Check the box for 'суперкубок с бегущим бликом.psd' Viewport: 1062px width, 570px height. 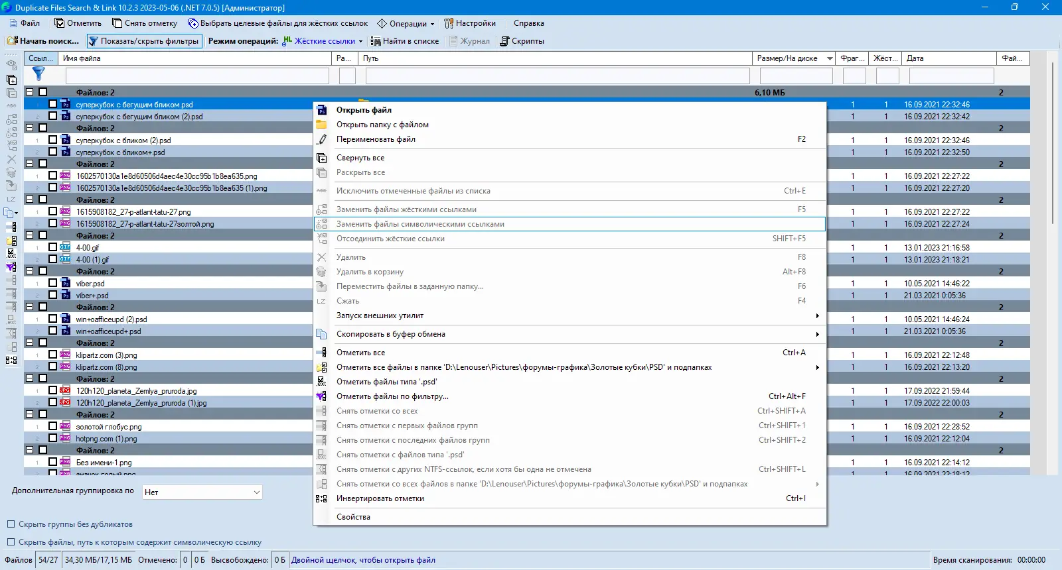click(52, 104)
